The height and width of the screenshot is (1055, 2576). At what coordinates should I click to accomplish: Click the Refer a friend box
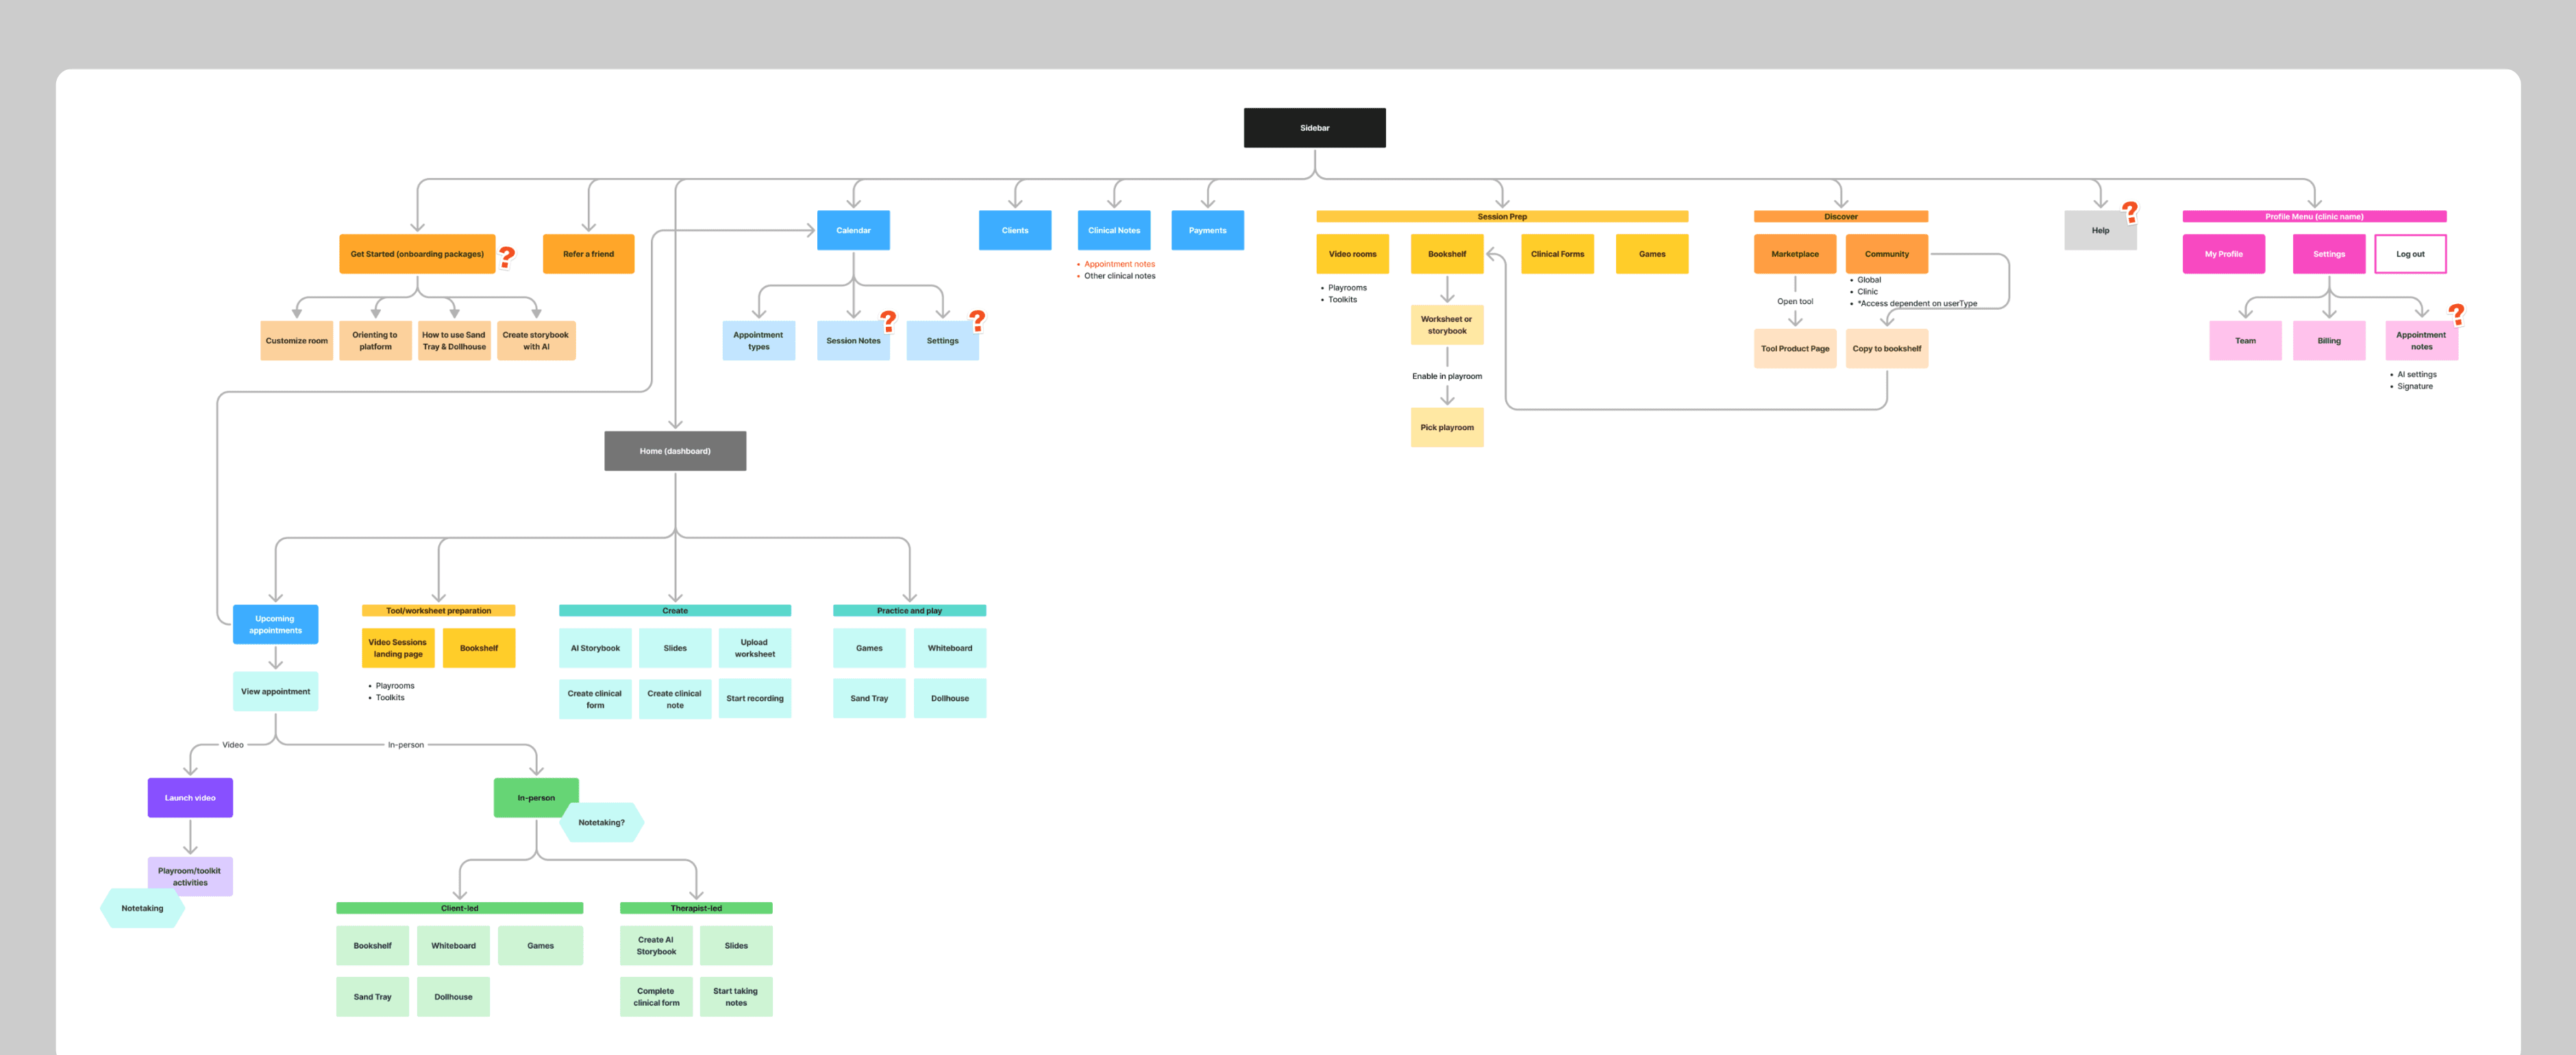click(x=588, y=254)
